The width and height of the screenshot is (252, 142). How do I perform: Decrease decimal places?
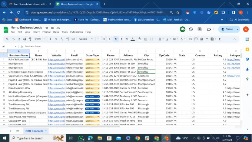pos(62,39)
